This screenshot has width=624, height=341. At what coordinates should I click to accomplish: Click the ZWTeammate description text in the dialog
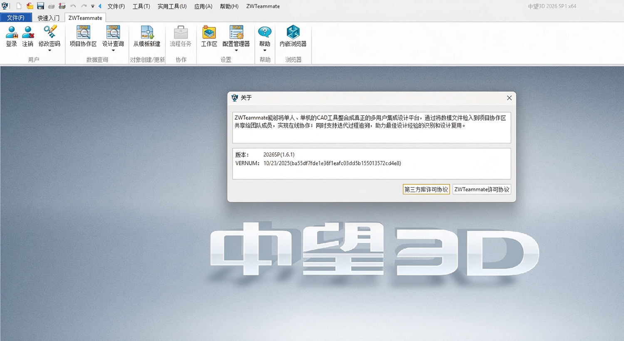tap(370, 121)
